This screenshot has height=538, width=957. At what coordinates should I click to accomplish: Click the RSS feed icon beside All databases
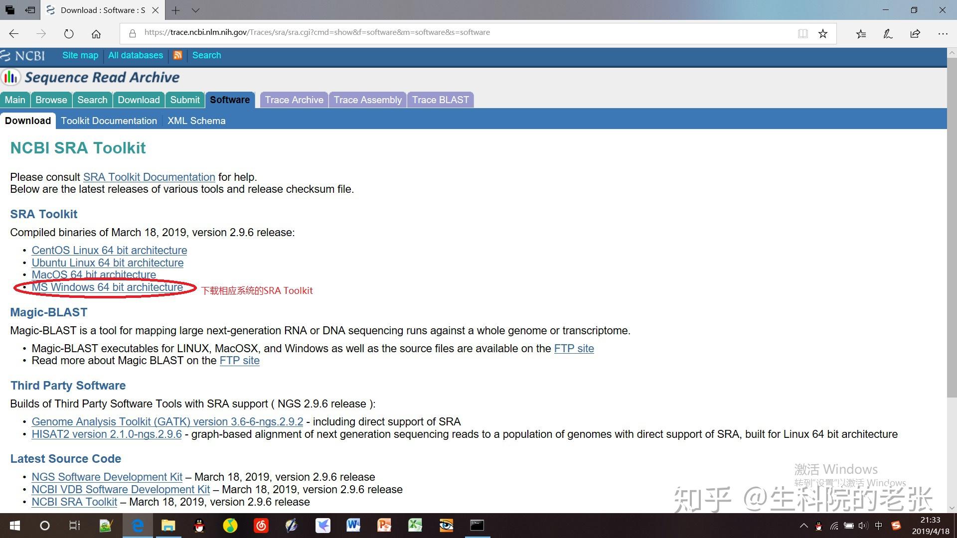[178, 55]
